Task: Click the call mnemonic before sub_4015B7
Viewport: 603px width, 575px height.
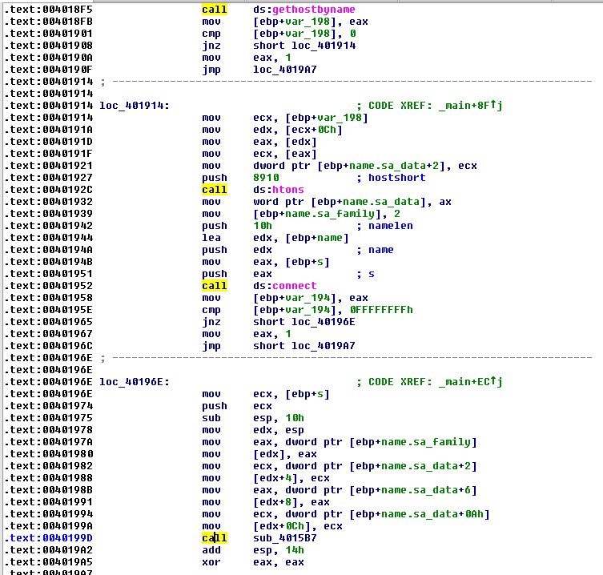Action: tap(214, 538)
